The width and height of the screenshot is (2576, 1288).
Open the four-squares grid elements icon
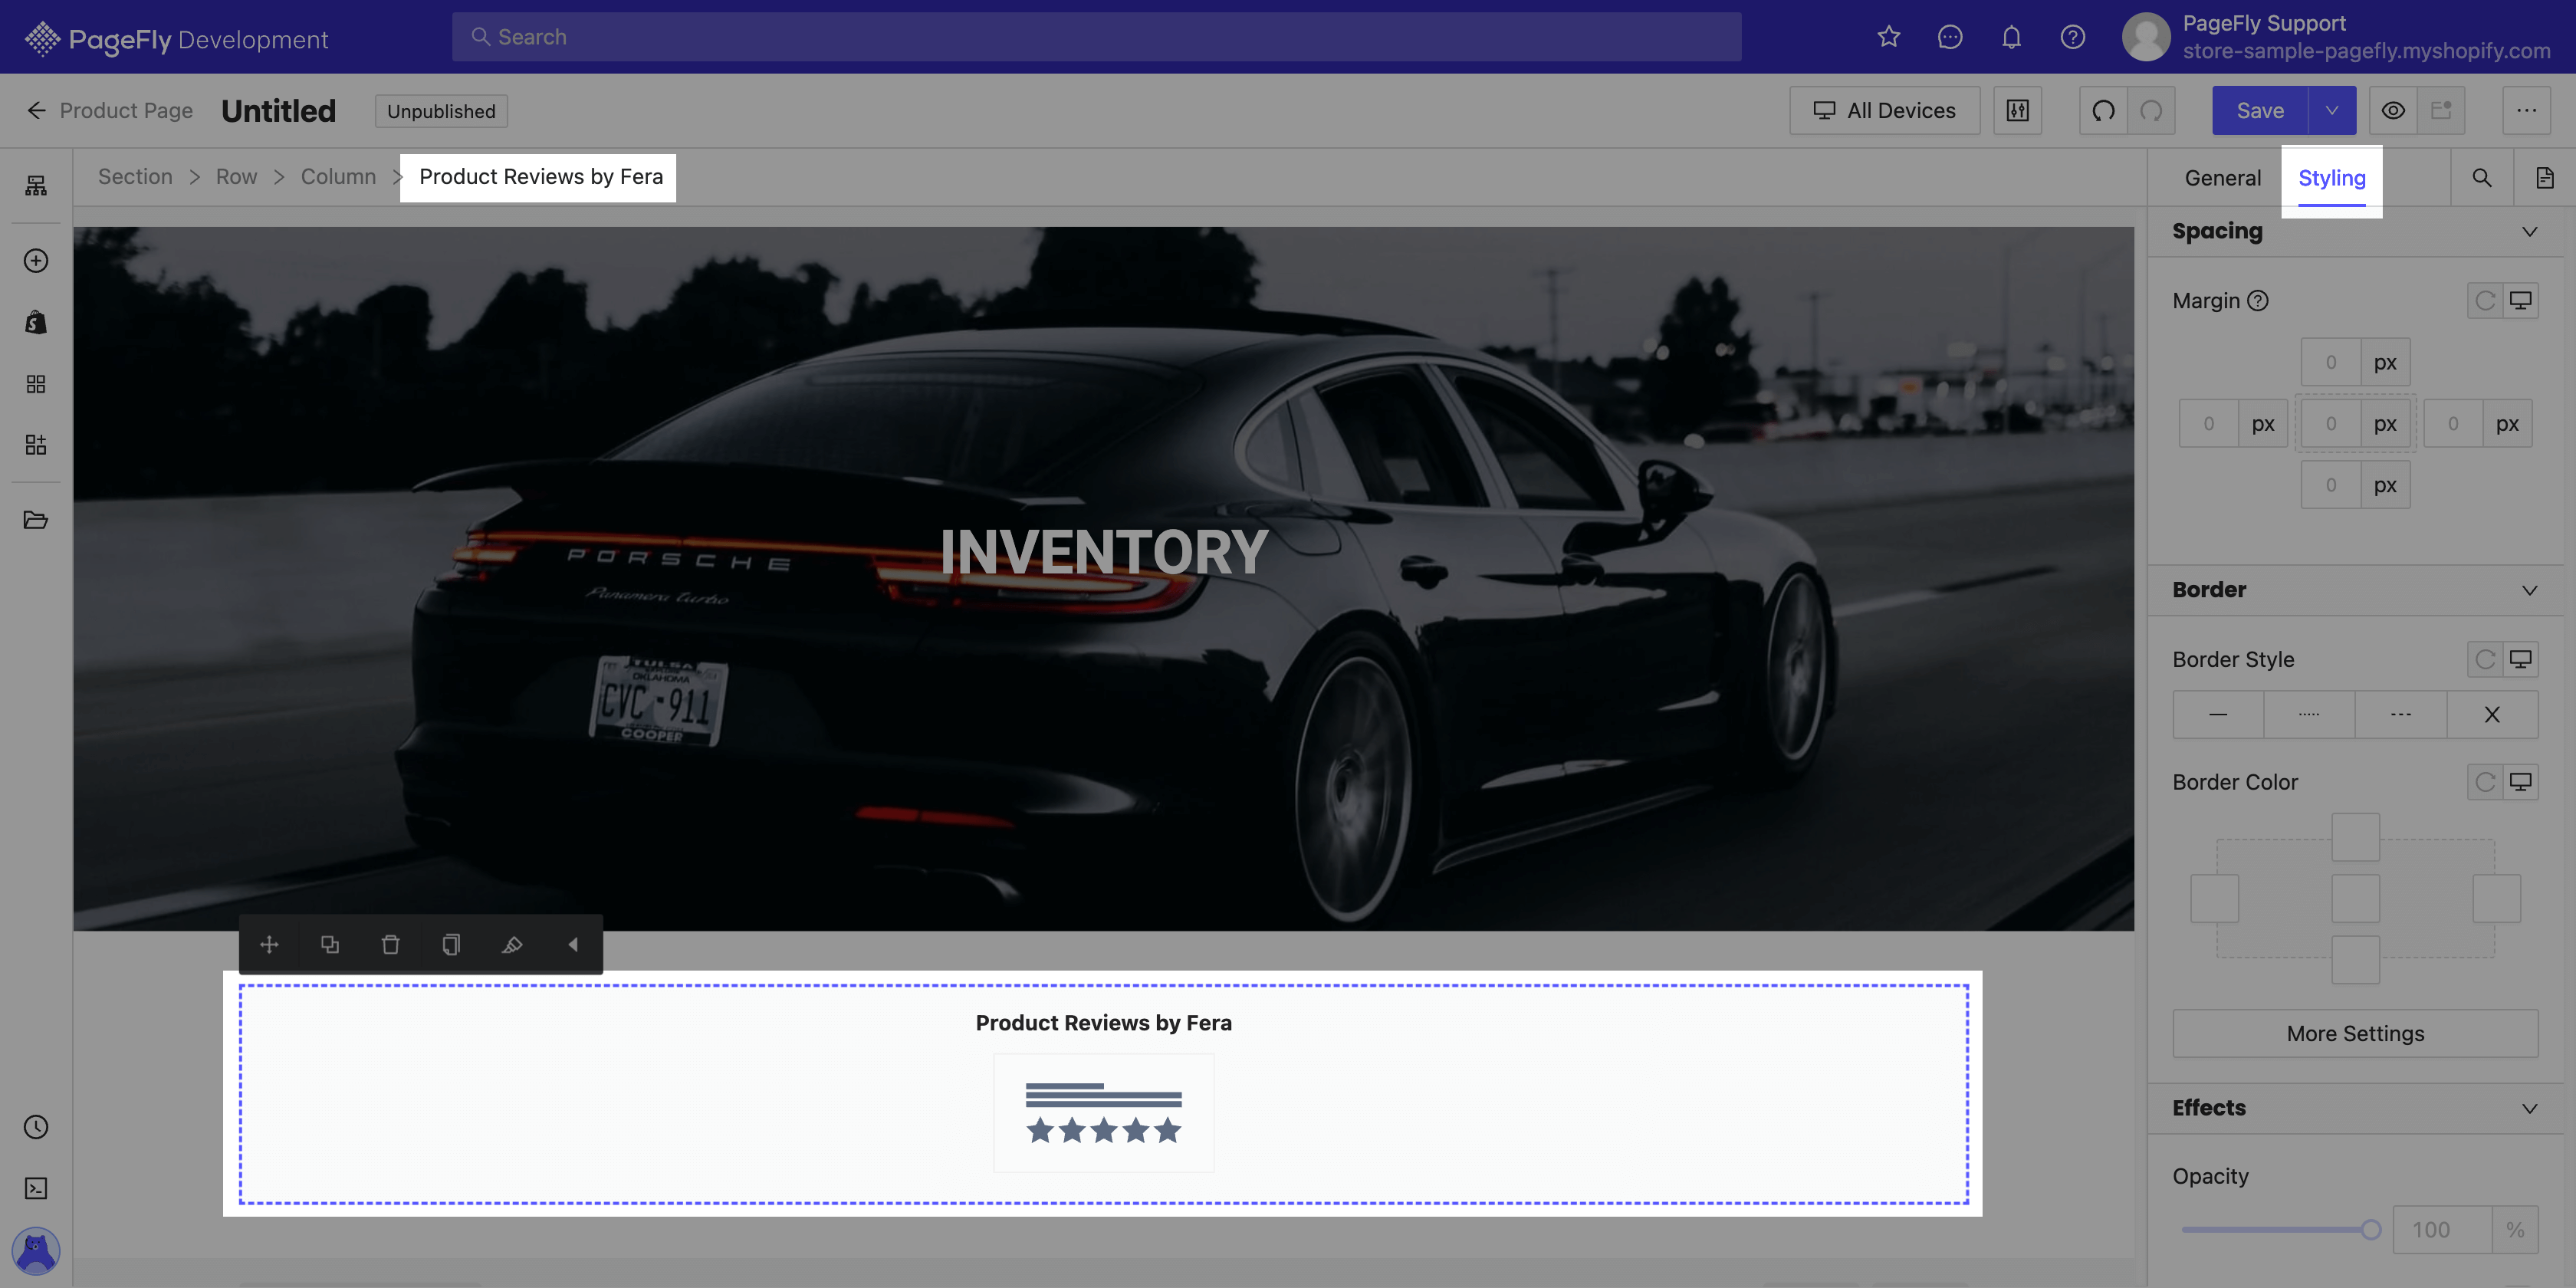(36, 384)
